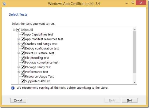Expand the Performance test node
The height and width of the screenshot is (108, 149).
(x=19, y=72)
